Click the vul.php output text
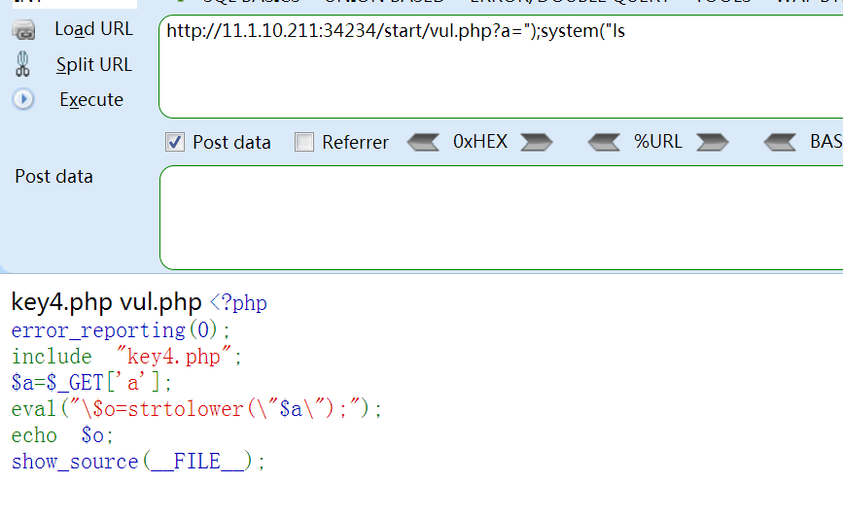 point(160,302)
